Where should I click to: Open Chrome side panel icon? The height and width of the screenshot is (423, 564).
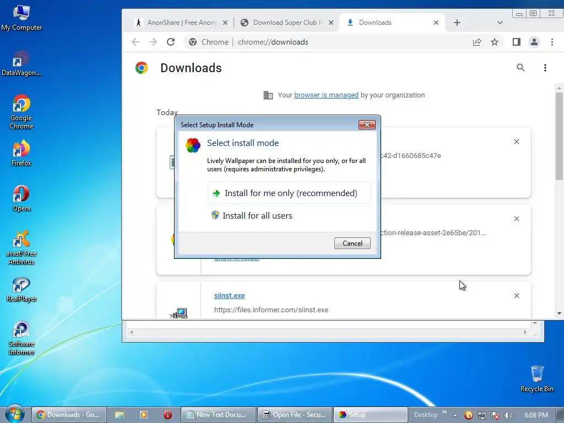coord(517,42)
